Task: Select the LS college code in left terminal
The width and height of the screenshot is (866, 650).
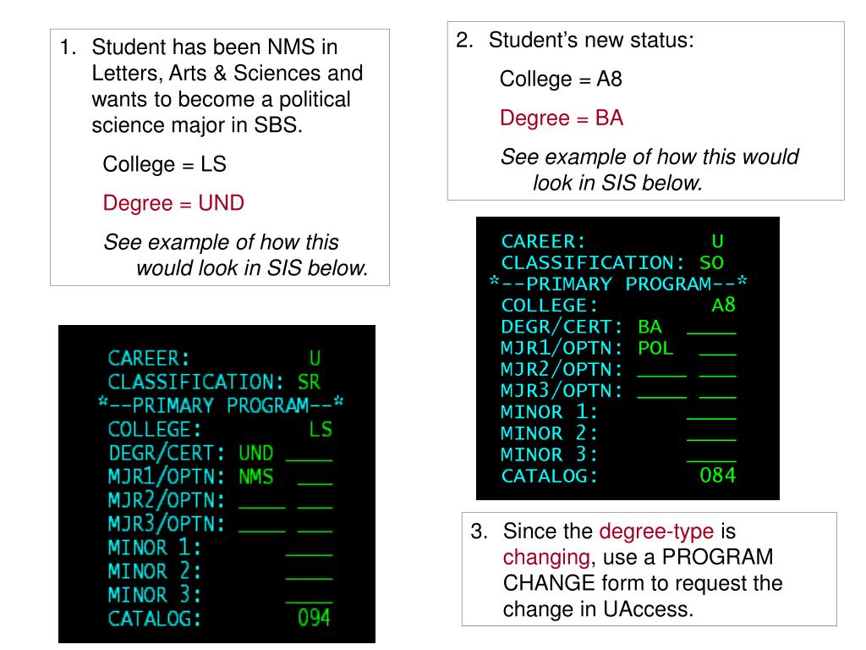Action: [x=321, y=429]
